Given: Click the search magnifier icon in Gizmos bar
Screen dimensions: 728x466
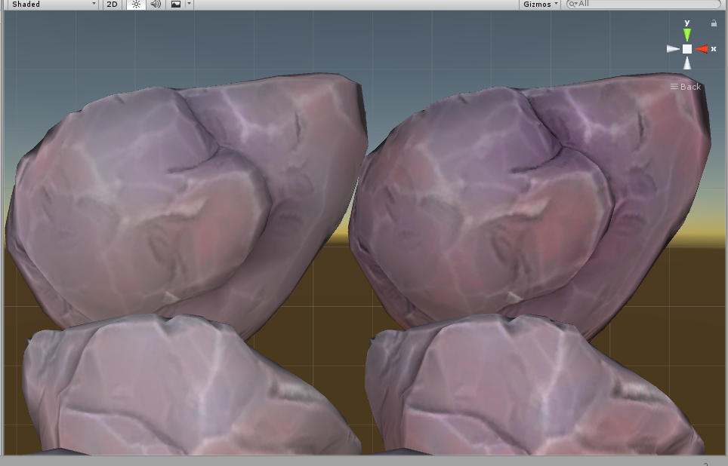Looking at the screenshot, I should tap(570, 4).
